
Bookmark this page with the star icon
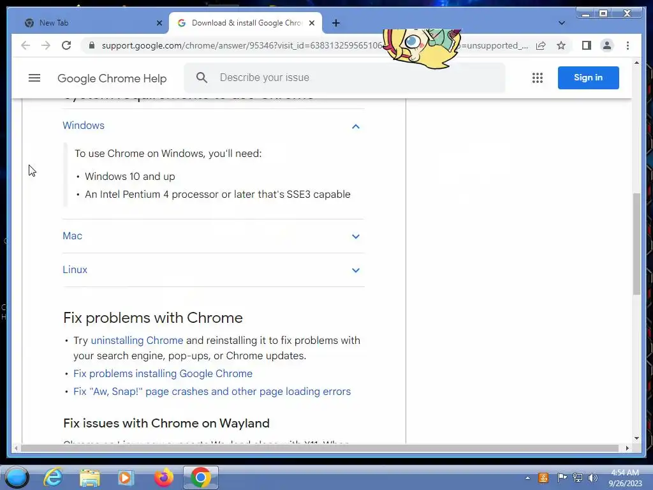[561, 45]
